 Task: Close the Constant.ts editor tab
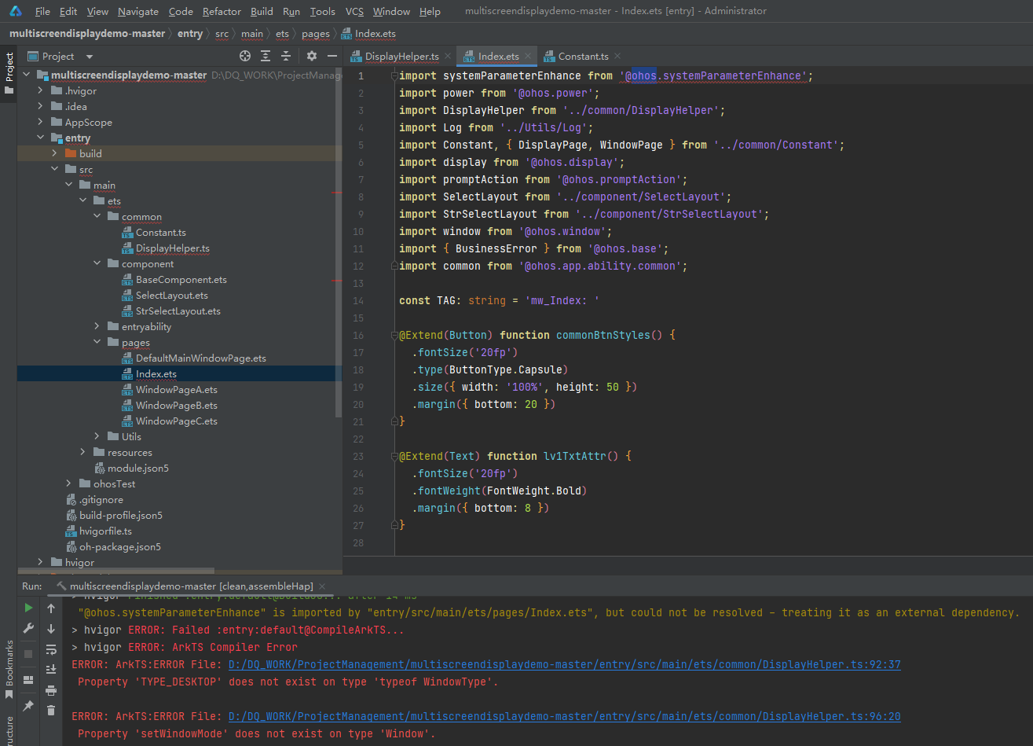coord(617,56)
